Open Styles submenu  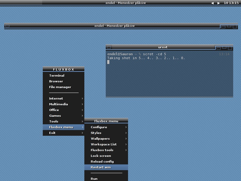click(106, 133)
